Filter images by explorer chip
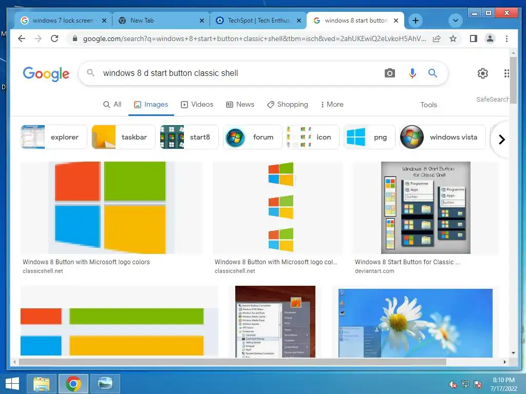This screenshot has height=394, width=526. pyautogui.click(x=53, y=137)
